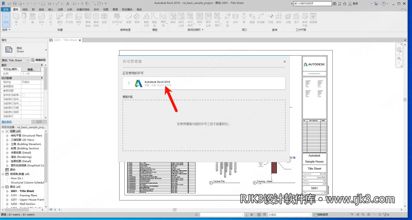This screenshot has height=220, width=412.
Task: Click the 楼梯 (Stair) tool icon
Action: coord(137,16)
